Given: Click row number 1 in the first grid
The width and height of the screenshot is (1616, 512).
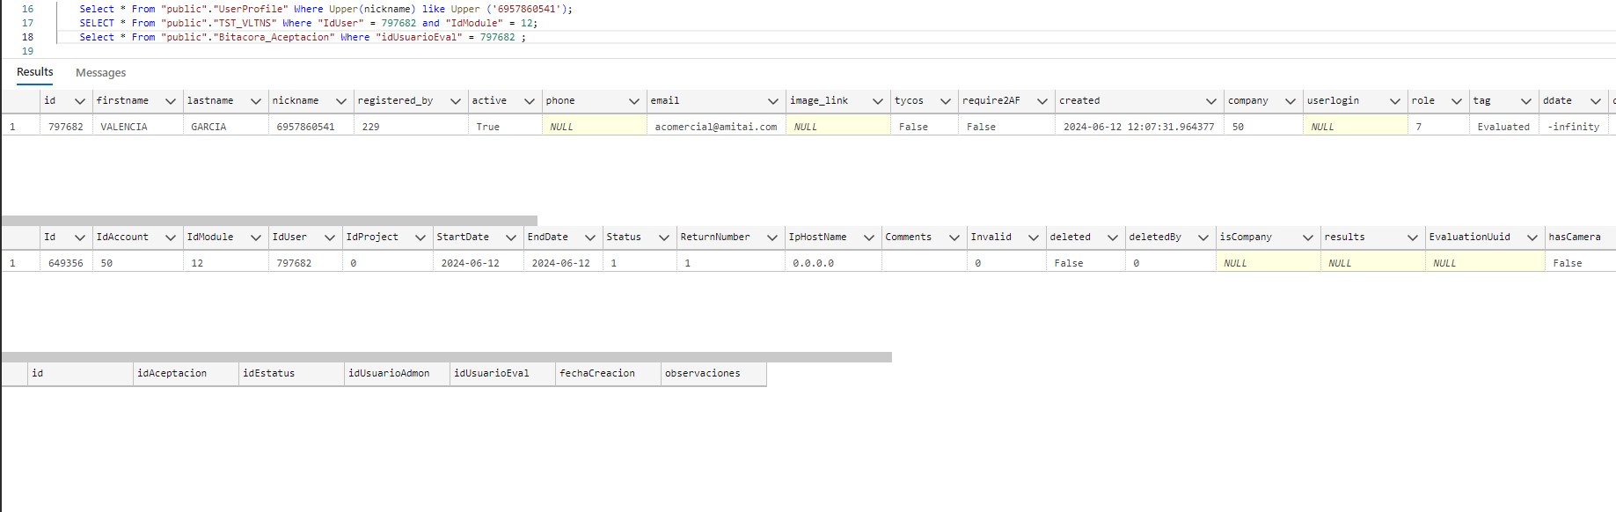Looking at the screenshot, I should tap(12, 127).
